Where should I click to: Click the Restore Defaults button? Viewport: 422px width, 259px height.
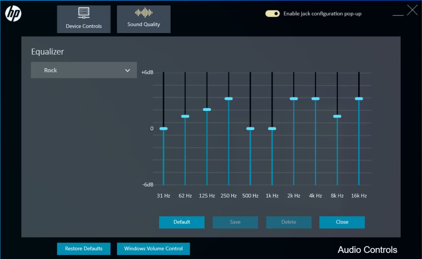click(x=84, y=249)
